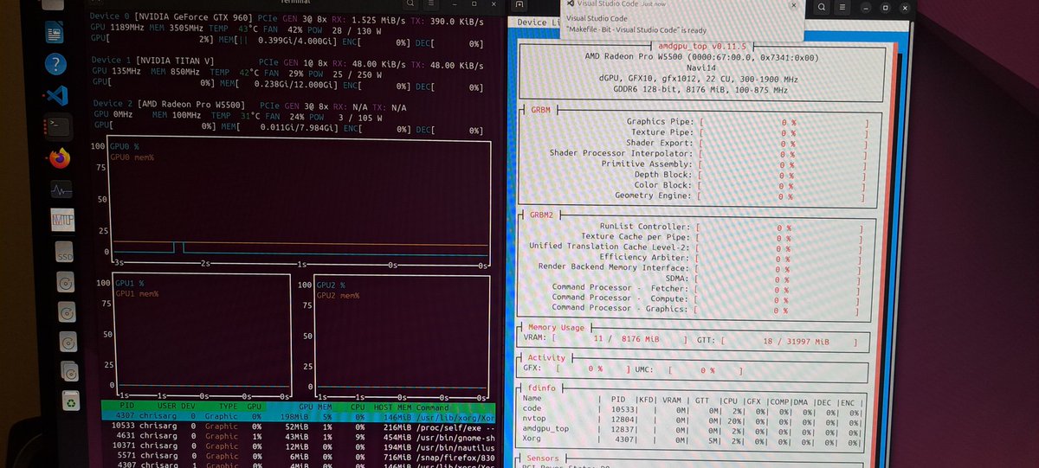Click the Activity section title in amdgpu_top
Viewport: 1039px width, 468px height.
pos(546,357)
